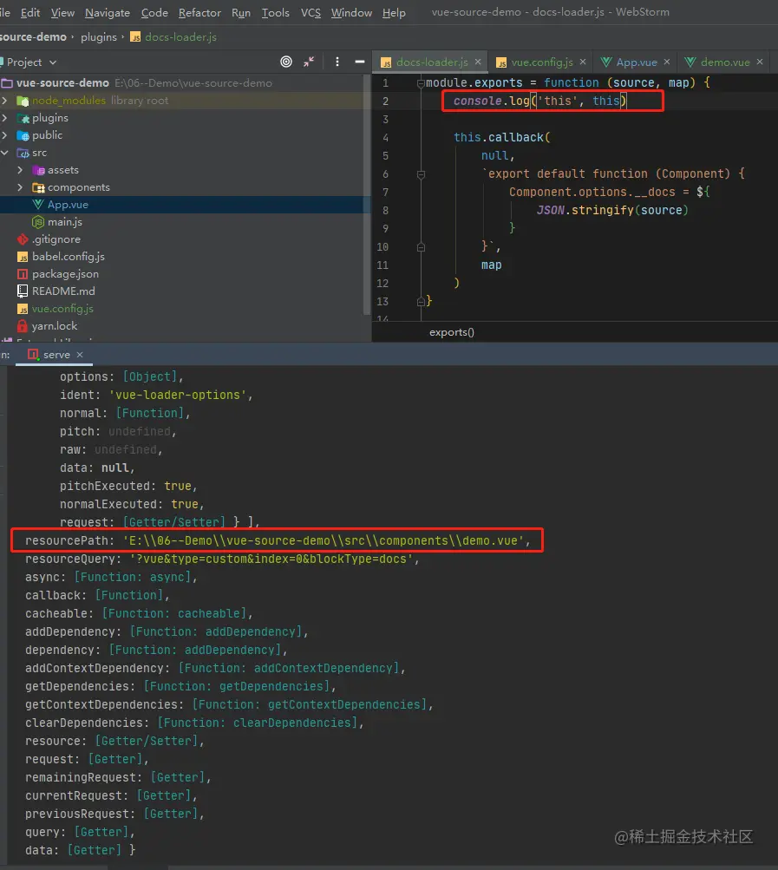Image resolution: width=778 pixels, height=870 pixels.
Task: Hide the Project tool window (minus icon)
Action: tap(360, 62)
